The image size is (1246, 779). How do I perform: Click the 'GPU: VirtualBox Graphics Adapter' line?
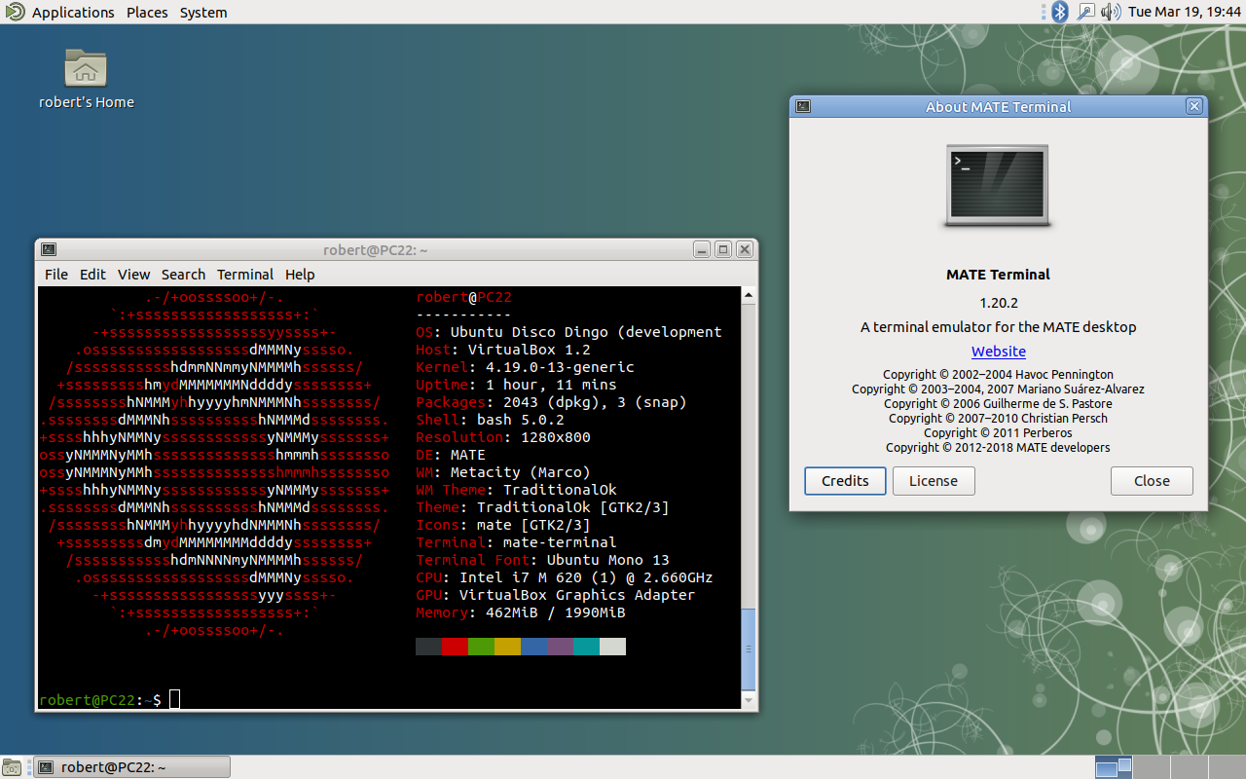[556, 595]
